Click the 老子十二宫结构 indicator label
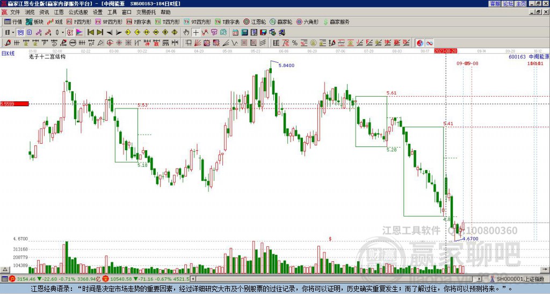 click(47, 56)
